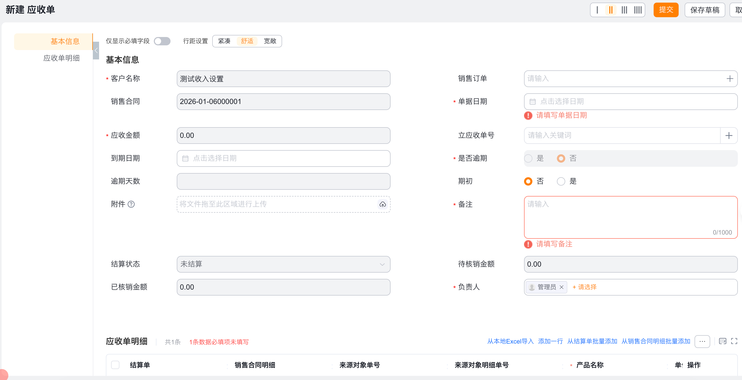The width and height of the screenshot is (742, 380).
Task: Click help question mark next to 附件
Action: (131, 204)
